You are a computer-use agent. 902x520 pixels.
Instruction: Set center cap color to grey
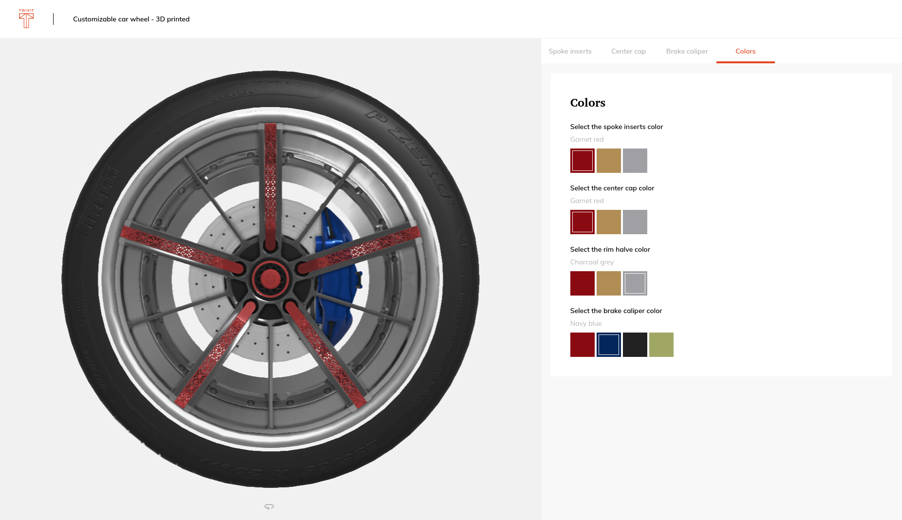pos(635,222)
